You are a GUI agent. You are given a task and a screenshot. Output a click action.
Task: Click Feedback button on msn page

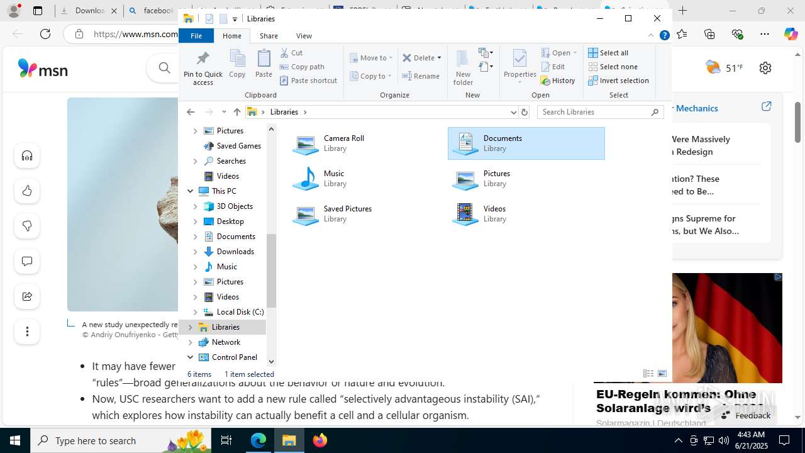coord(746,415)
